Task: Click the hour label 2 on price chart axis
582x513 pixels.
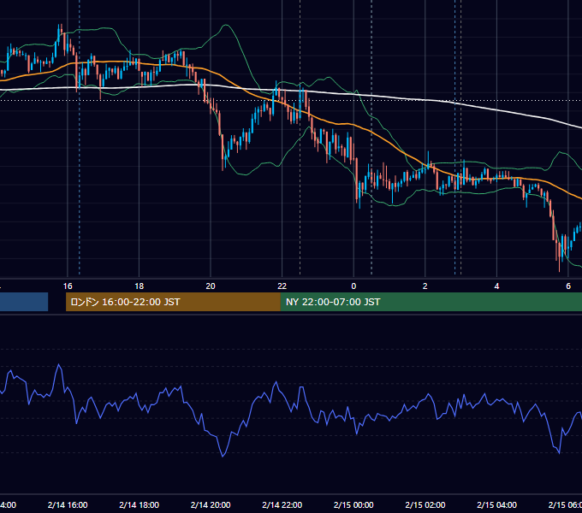Action: click(425, 286)
